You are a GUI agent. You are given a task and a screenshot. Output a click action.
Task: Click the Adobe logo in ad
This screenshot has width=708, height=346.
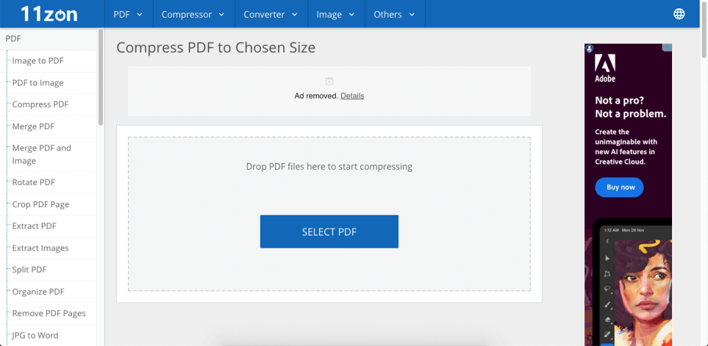coord(605,68)
